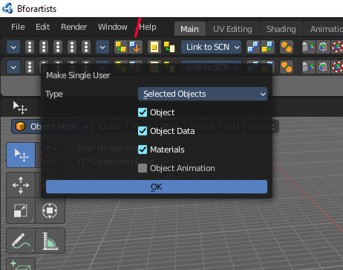Click the red dashed circle icon in top row

point(337,47)
